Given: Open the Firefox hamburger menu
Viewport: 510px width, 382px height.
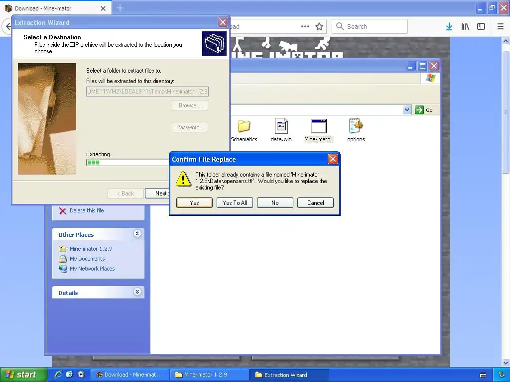Looking at the screenshot, I should coord(501,26).
